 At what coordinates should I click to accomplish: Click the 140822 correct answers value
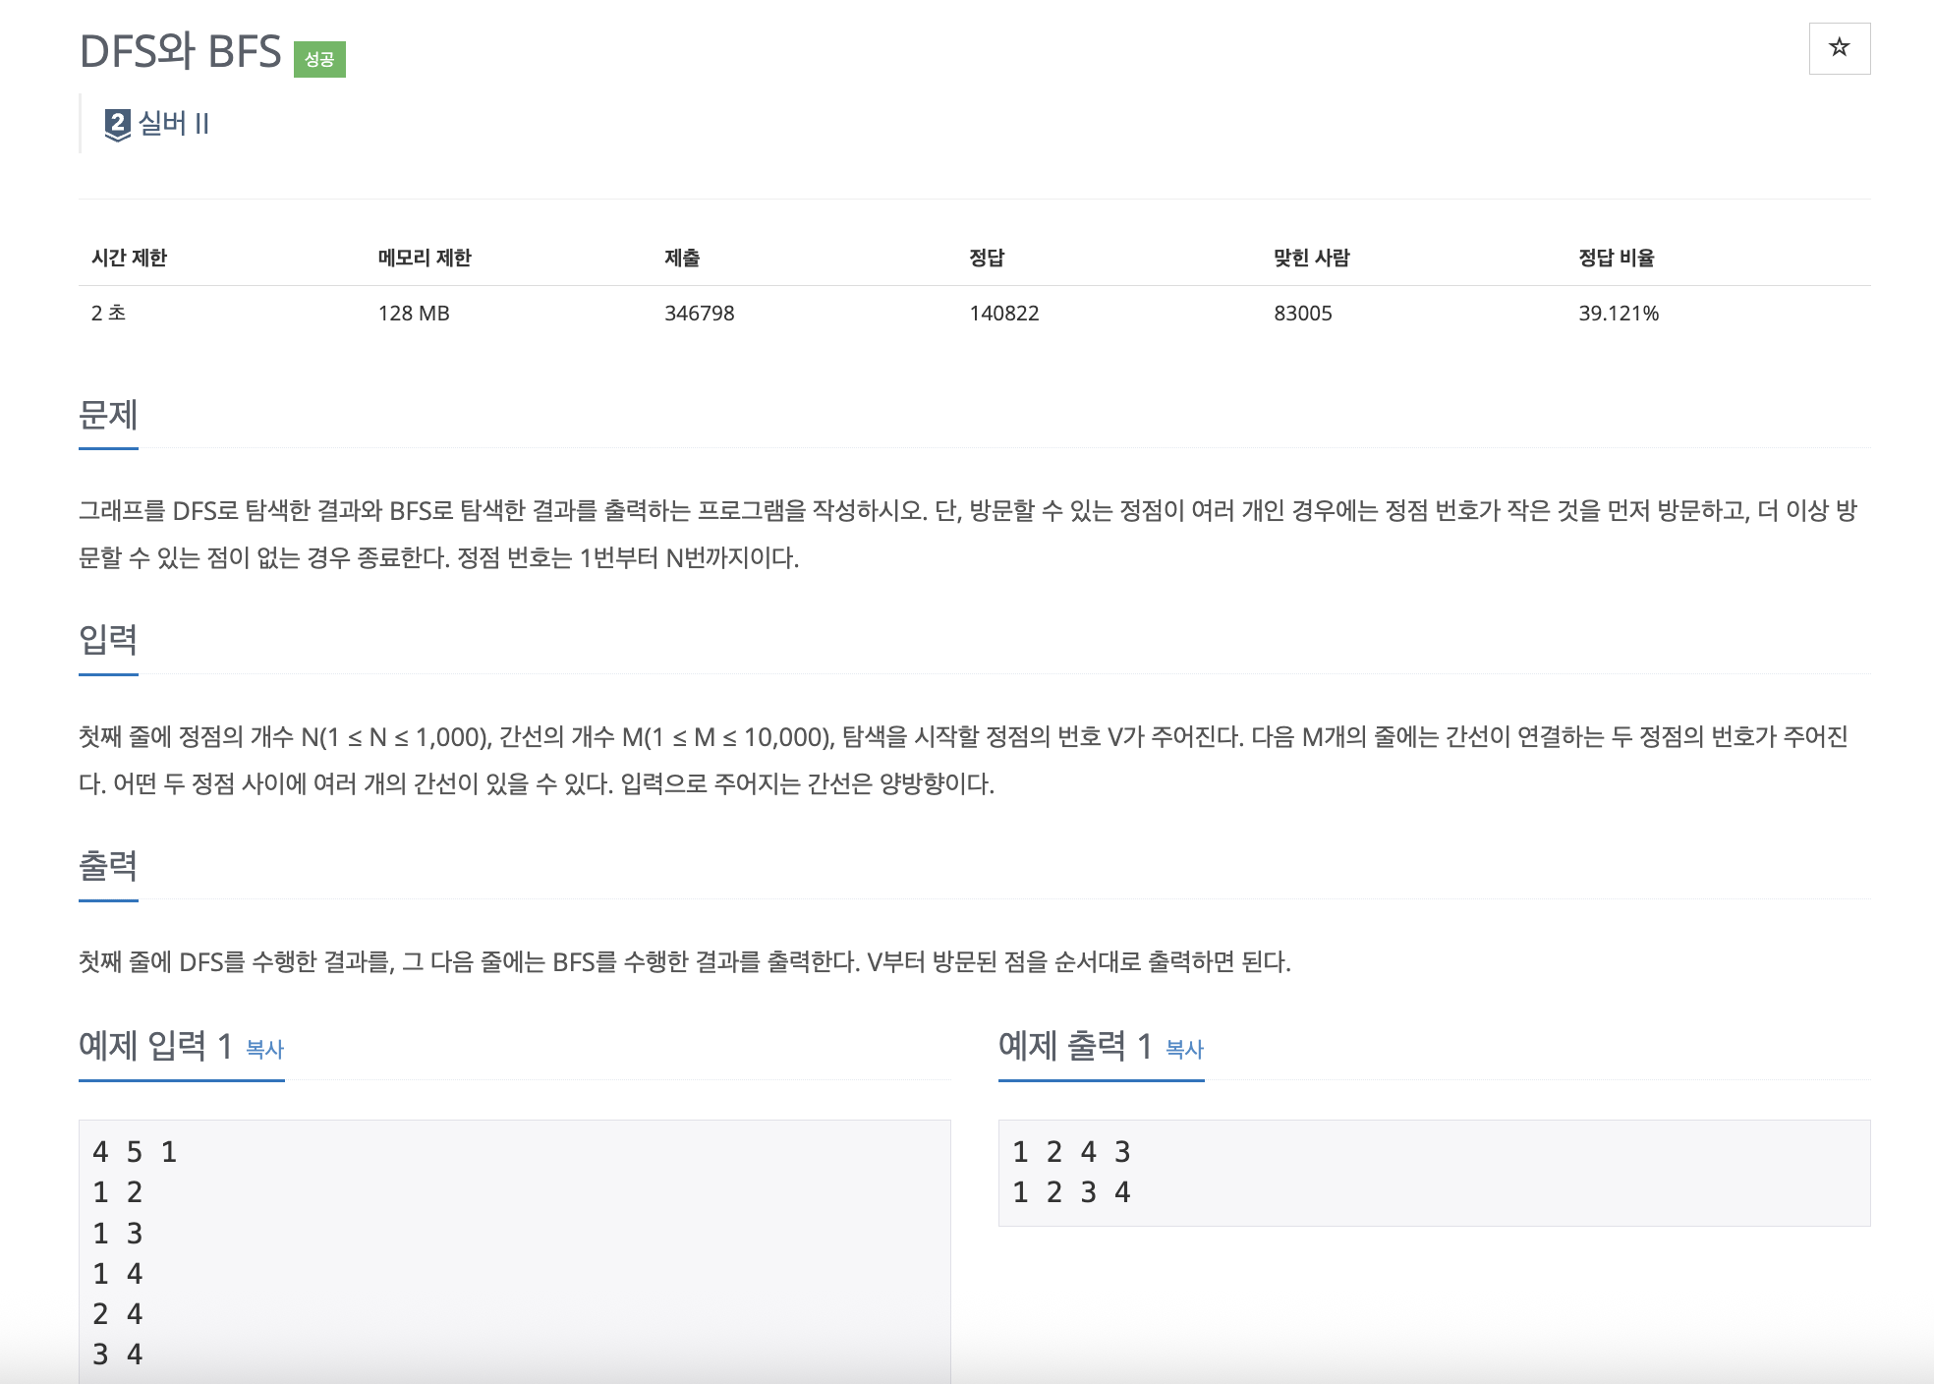pos(1004,314)
